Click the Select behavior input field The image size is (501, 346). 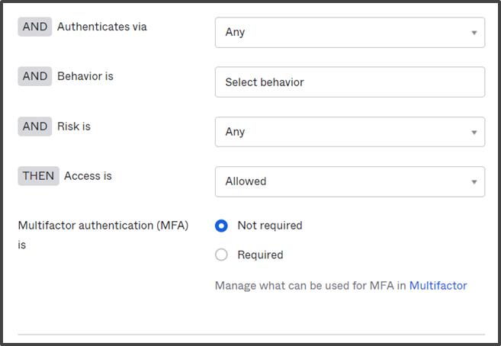point(350,82)
